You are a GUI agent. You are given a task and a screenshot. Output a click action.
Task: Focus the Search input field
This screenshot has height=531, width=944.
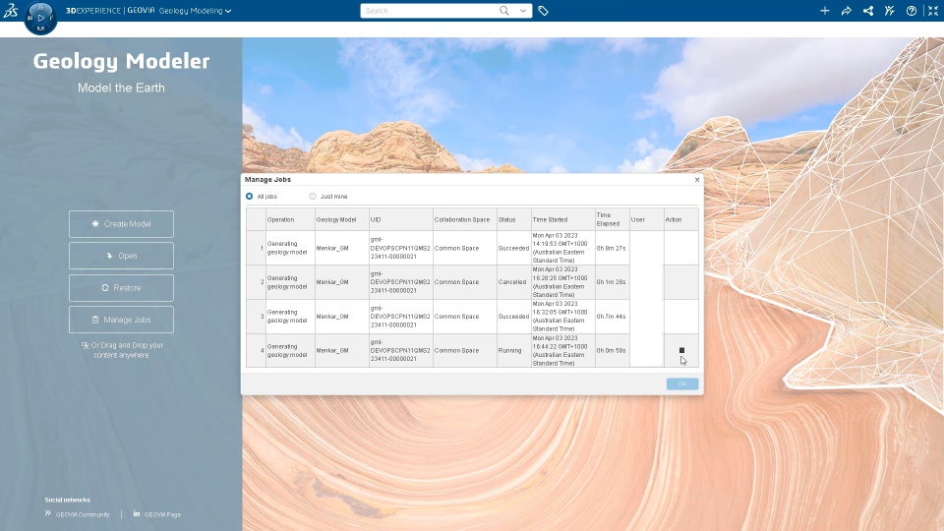(x=429, y=11)
